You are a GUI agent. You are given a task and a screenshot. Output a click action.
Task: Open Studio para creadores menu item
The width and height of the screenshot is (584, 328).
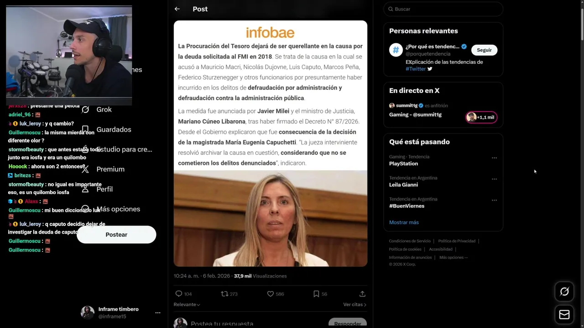(124, 149)
